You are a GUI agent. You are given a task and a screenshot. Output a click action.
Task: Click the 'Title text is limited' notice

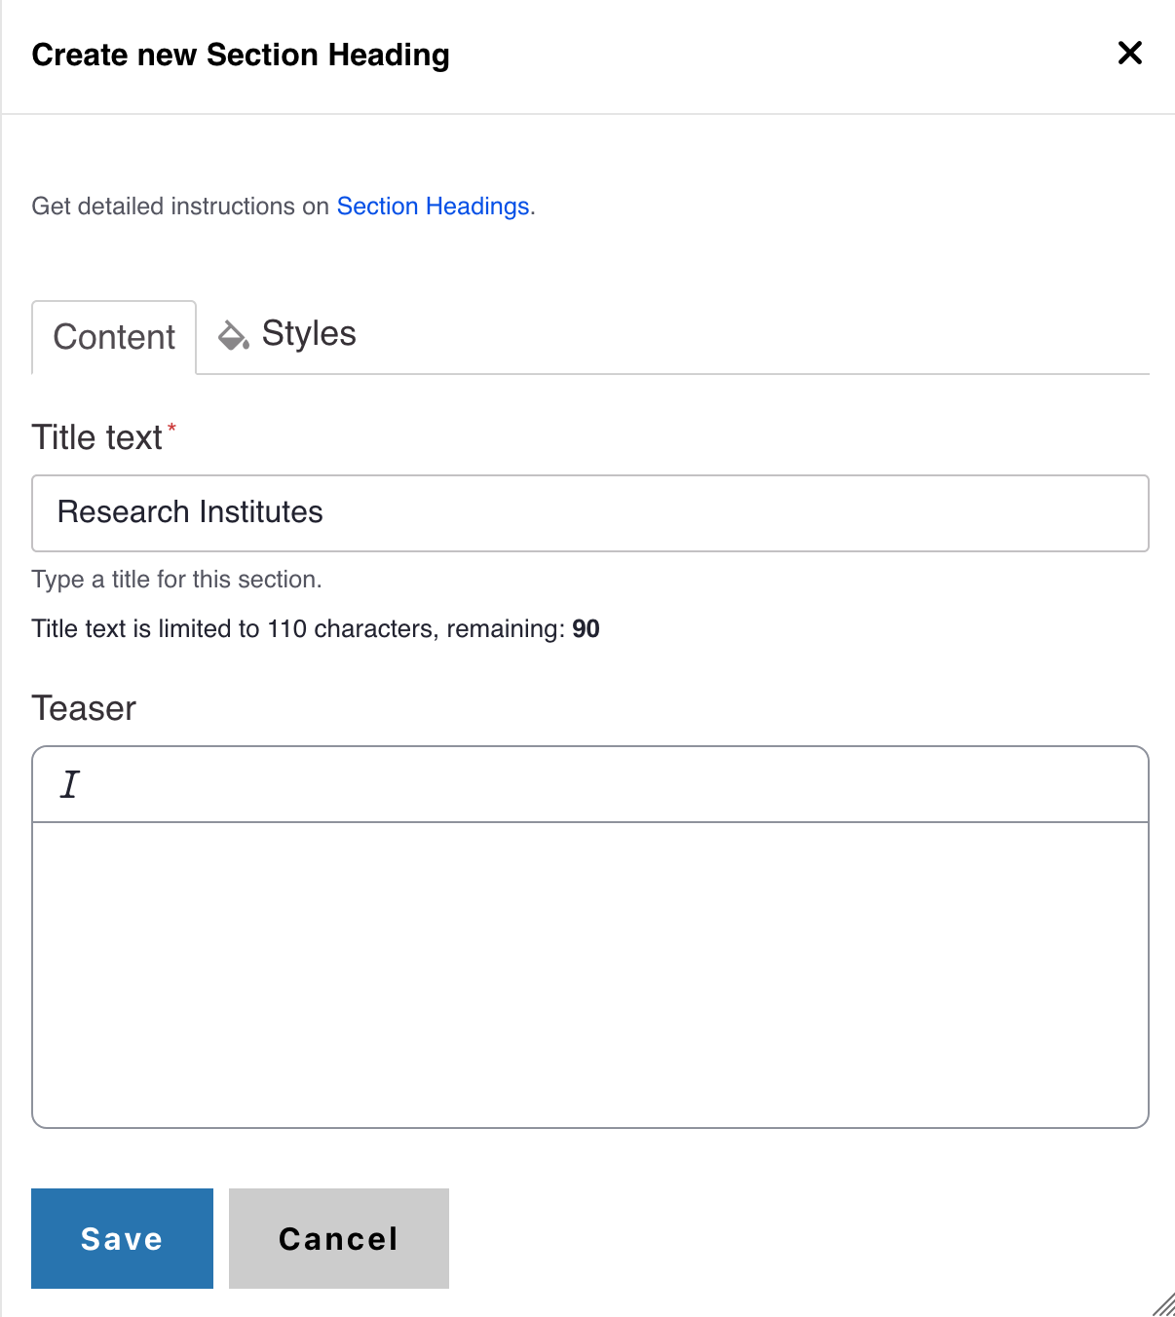297,629
